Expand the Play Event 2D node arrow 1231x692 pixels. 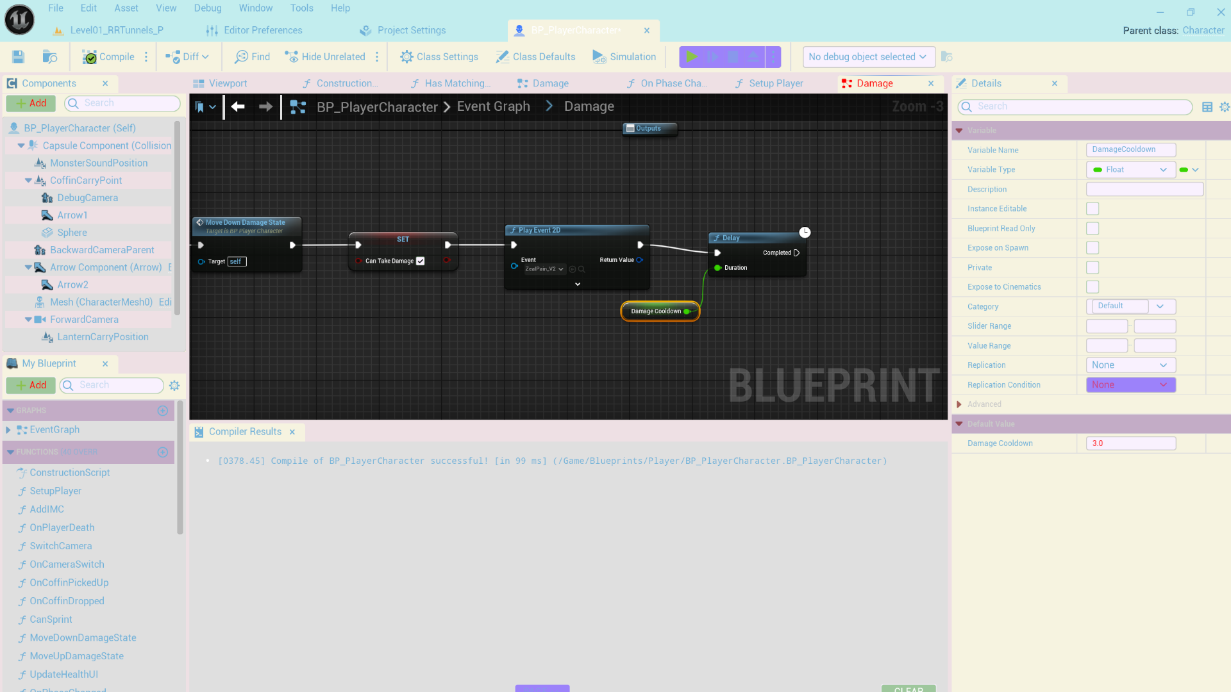click(578, 284)
